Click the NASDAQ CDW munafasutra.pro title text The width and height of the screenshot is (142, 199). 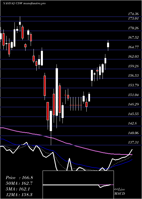(x=24, y=3)
